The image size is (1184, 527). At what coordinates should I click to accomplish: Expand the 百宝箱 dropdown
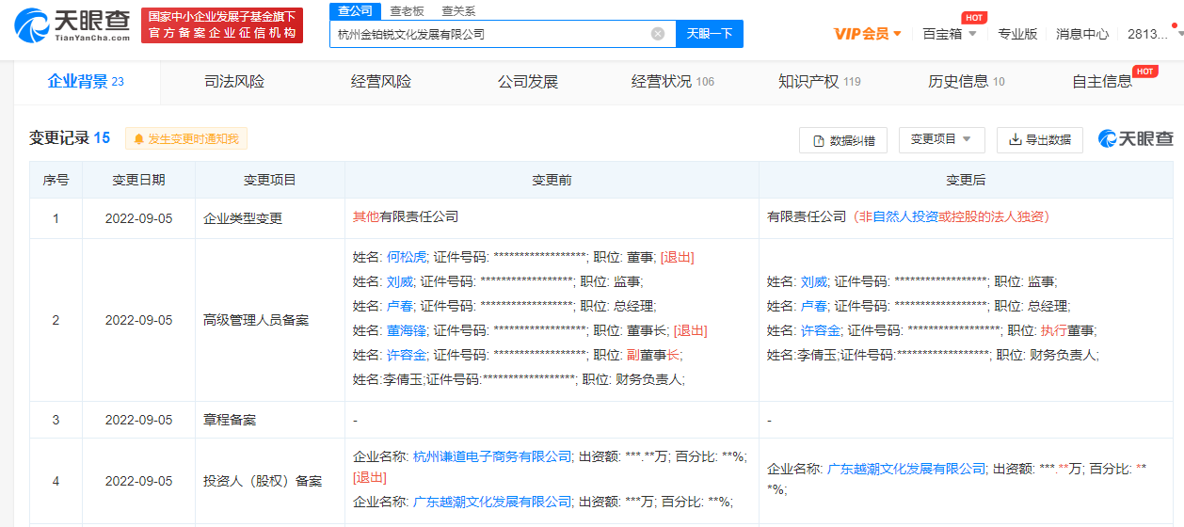pos(950,34)
